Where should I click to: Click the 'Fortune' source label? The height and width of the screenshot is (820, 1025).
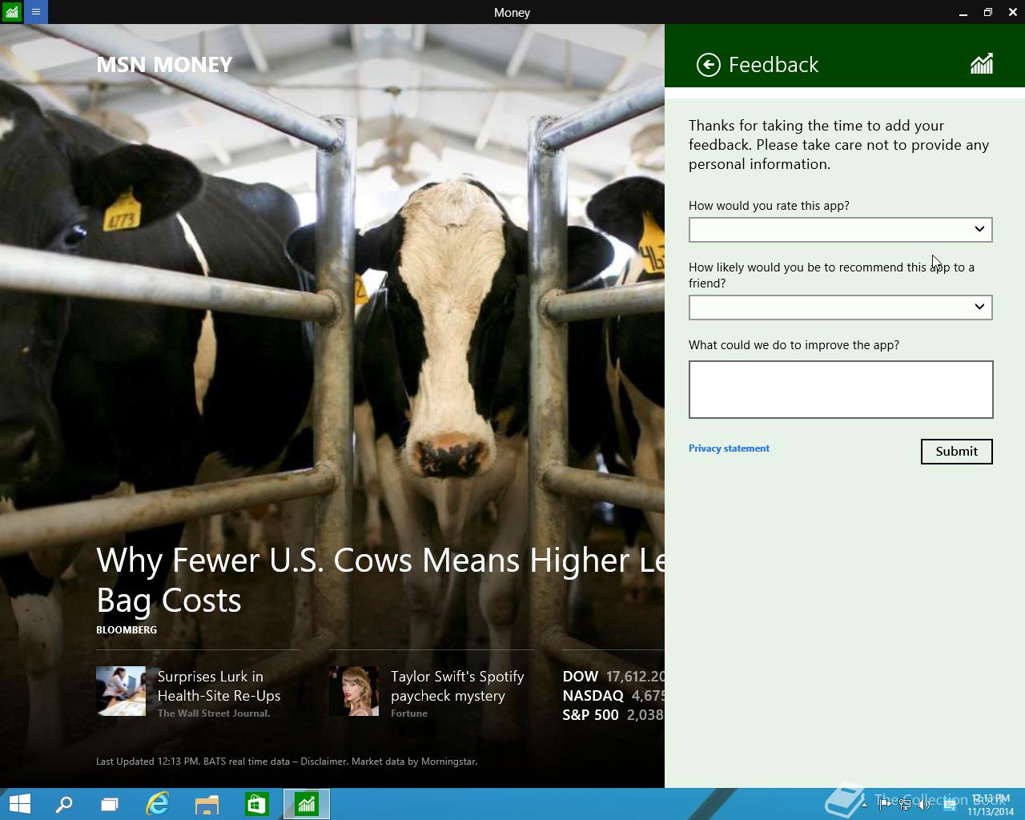coord(409,713)
